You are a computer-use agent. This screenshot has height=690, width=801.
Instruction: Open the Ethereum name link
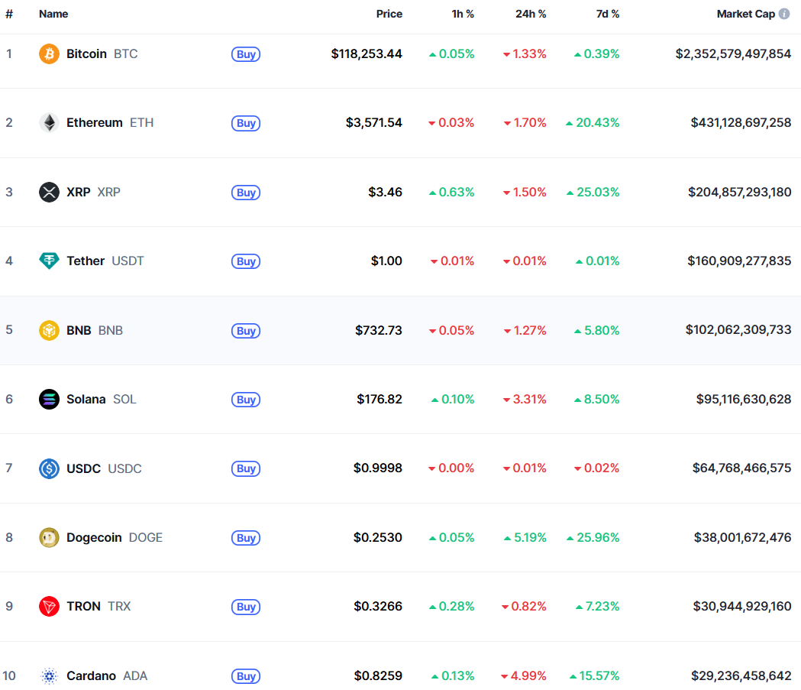coord(94,123)
